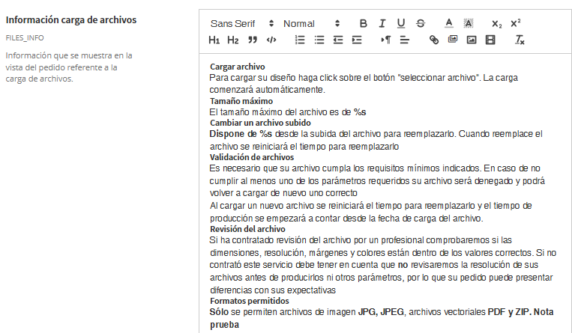
Task: Set Heading 2 style
Action: (233, 40)
